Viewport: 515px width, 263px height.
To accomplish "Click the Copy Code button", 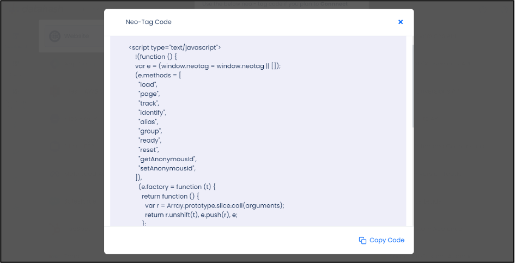I will click(381, 240).
